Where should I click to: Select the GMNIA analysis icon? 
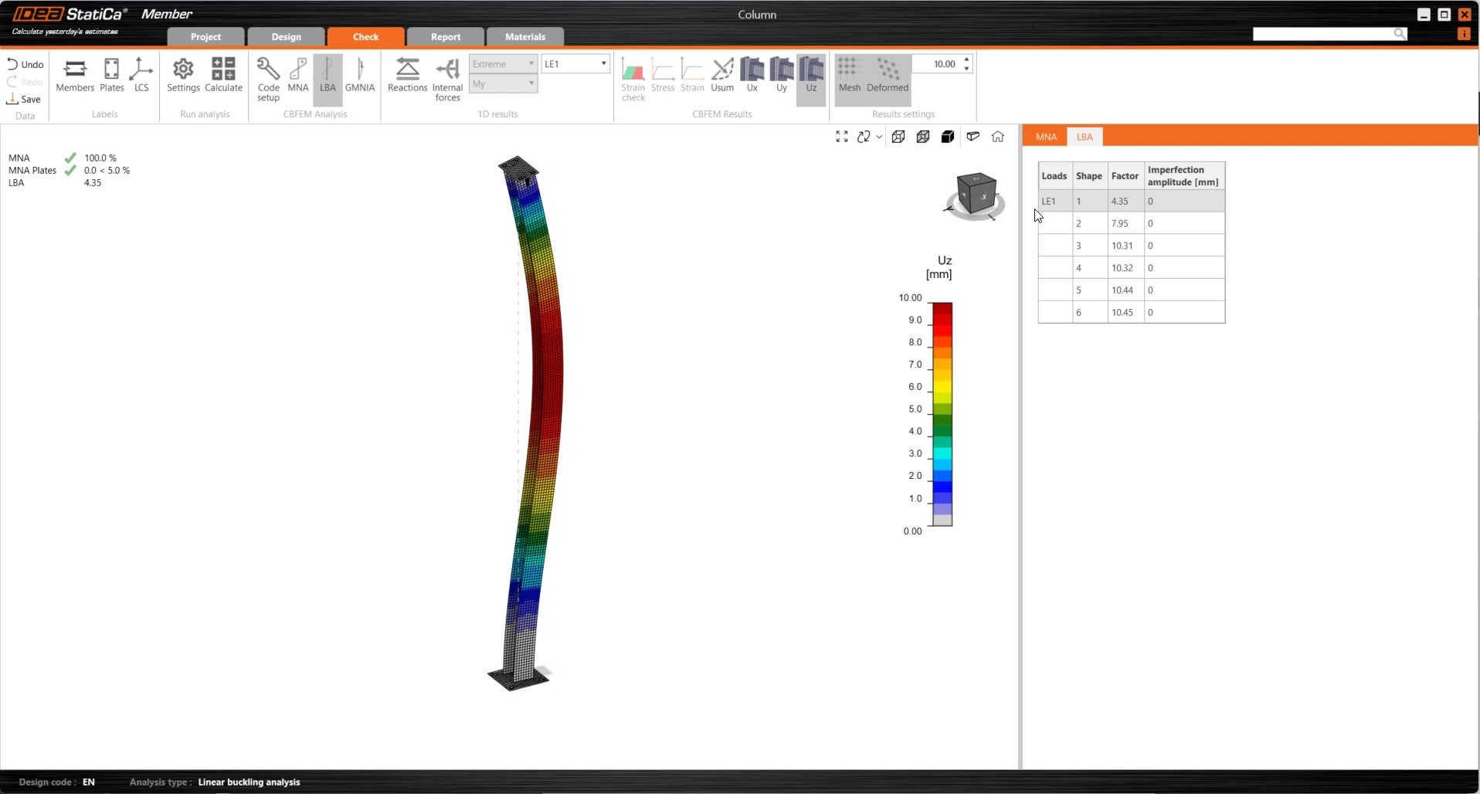point(359,75)
